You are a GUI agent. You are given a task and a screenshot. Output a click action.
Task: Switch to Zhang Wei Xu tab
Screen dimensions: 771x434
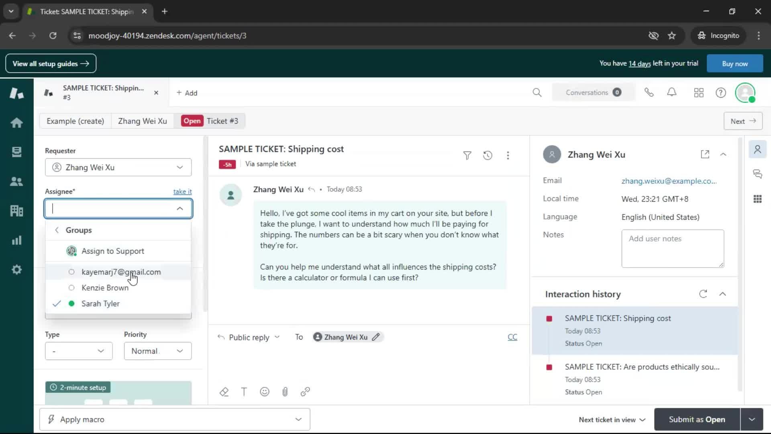(x=143, y=121)
